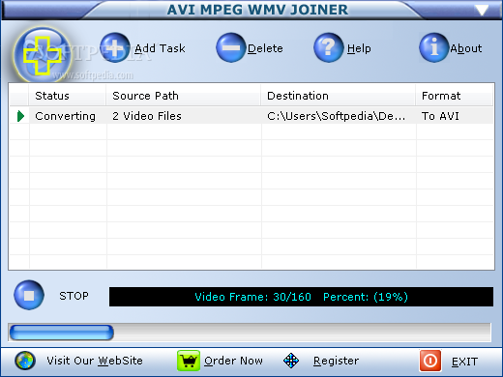The width and height of the screenshot is (503, 377).
Task: Click the Delete label
Action: (265, 48)
